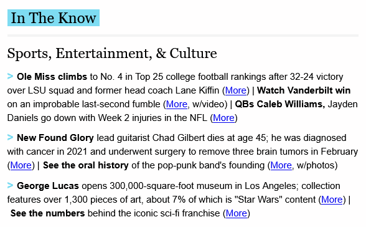Click the bold Ole Miss climbs text
Screen dimensions: 366x227
pyautogui.click(x=52, y=77)
